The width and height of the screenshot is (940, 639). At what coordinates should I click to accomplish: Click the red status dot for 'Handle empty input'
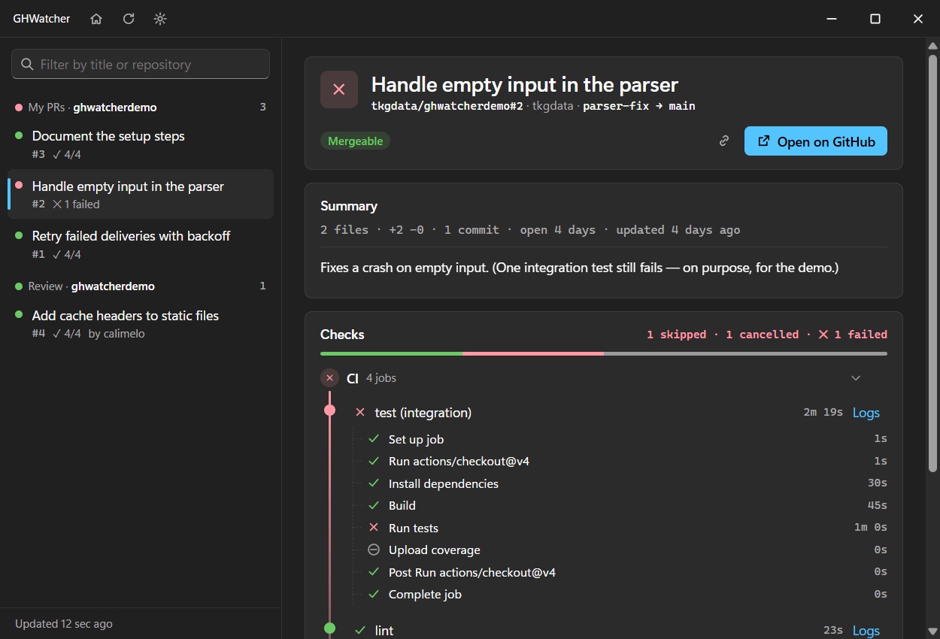coord(19,185)
